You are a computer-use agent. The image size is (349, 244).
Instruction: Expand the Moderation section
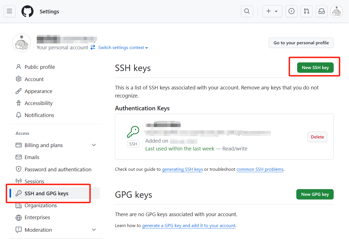tap(94, 230)
